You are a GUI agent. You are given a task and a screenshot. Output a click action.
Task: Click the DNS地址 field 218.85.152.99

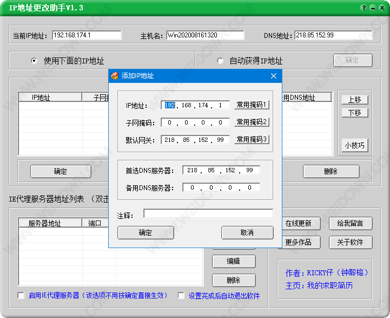click(x=333, y=35)
